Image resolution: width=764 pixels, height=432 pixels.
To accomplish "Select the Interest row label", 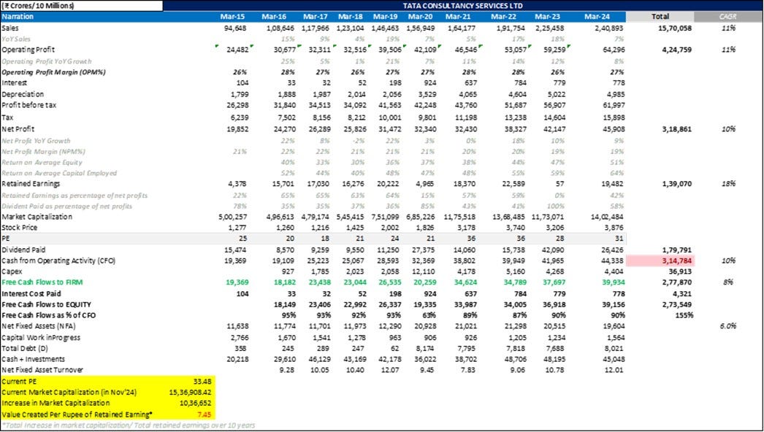I will 14,82.
